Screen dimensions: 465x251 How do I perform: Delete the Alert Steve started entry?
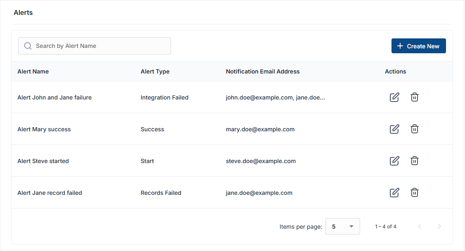coord(415,161)
